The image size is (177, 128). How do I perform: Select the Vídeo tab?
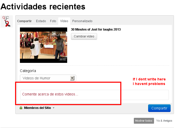click(x=64, y=21)
